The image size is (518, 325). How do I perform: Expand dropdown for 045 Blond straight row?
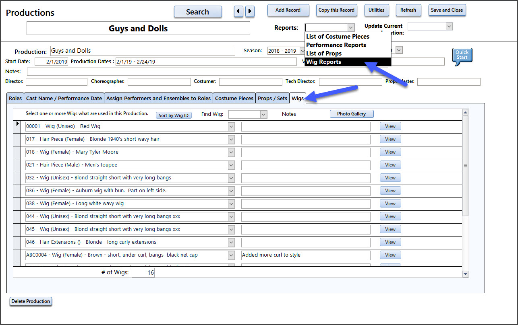pos(232,230)
